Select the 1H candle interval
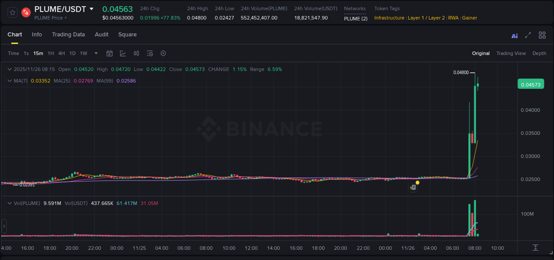This screenshot has width=554, height=260. point(50,53)
